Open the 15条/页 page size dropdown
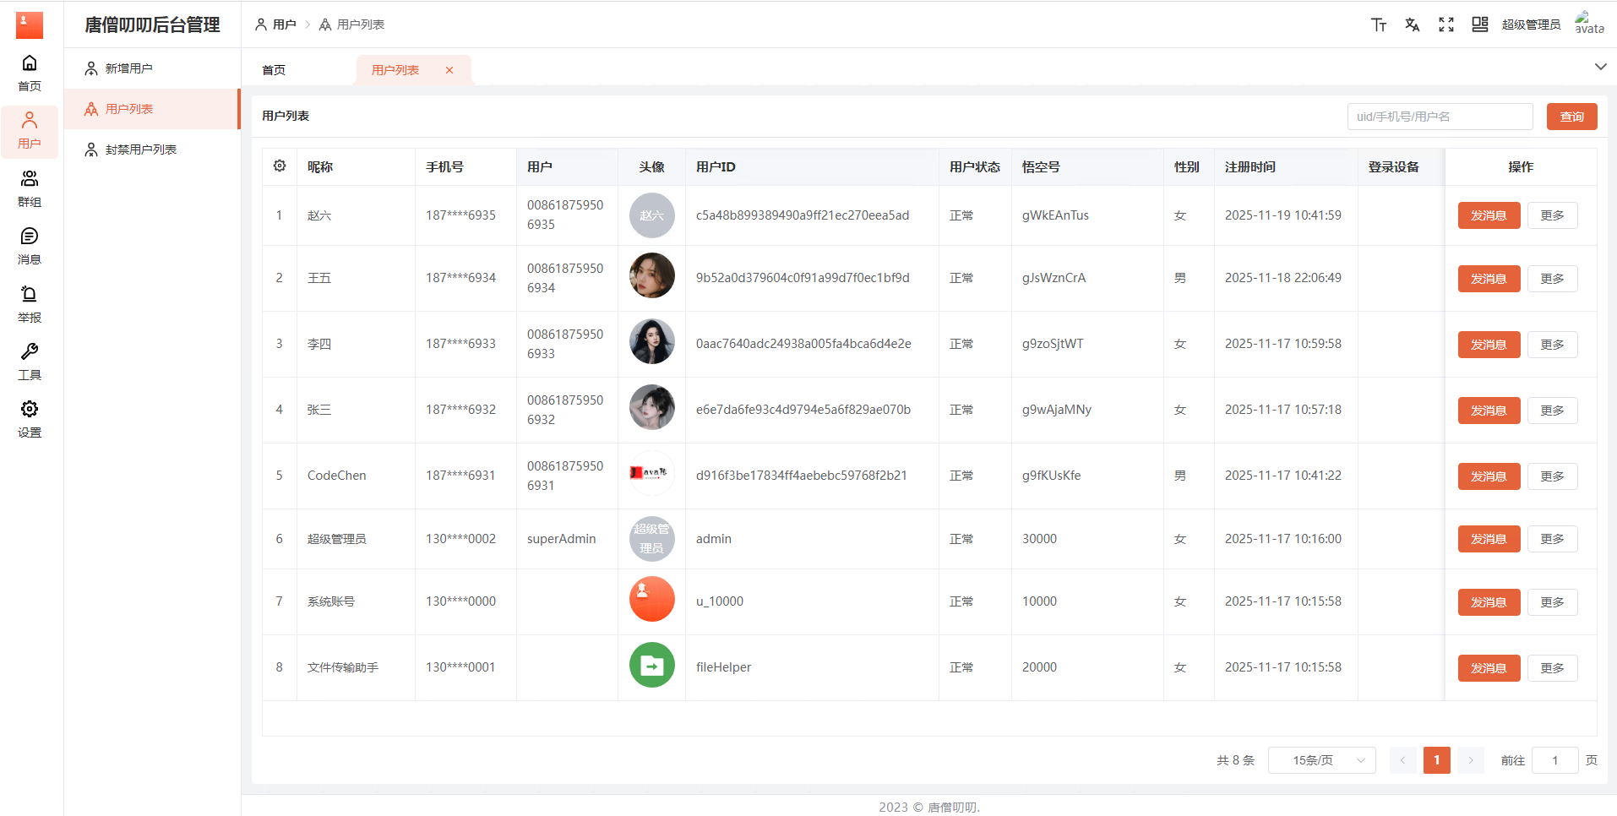 click(x=1321, y=760)
